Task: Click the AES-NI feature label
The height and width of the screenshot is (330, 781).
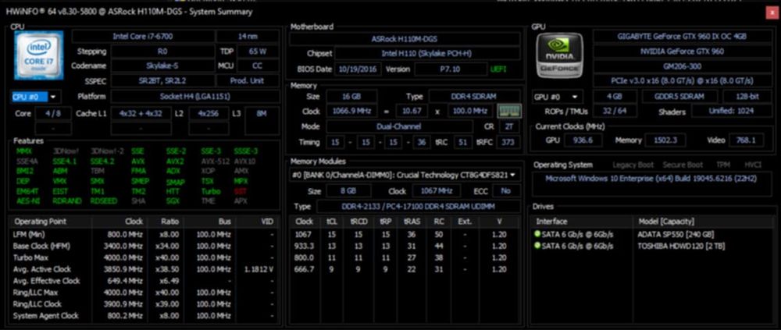Action: click(x=27, y=201)
